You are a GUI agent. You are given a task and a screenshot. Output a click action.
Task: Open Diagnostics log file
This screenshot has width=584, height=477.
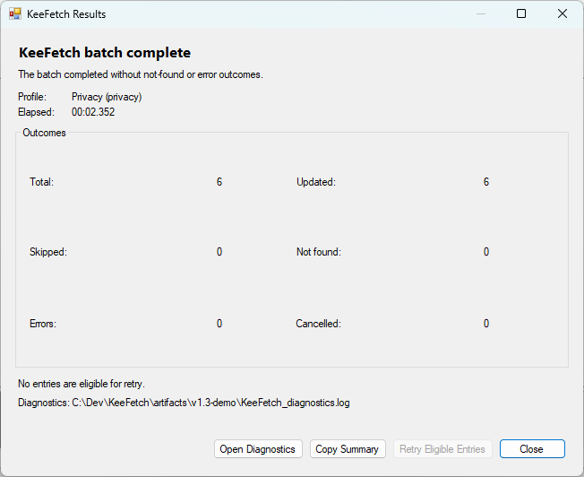pos(258,449)
